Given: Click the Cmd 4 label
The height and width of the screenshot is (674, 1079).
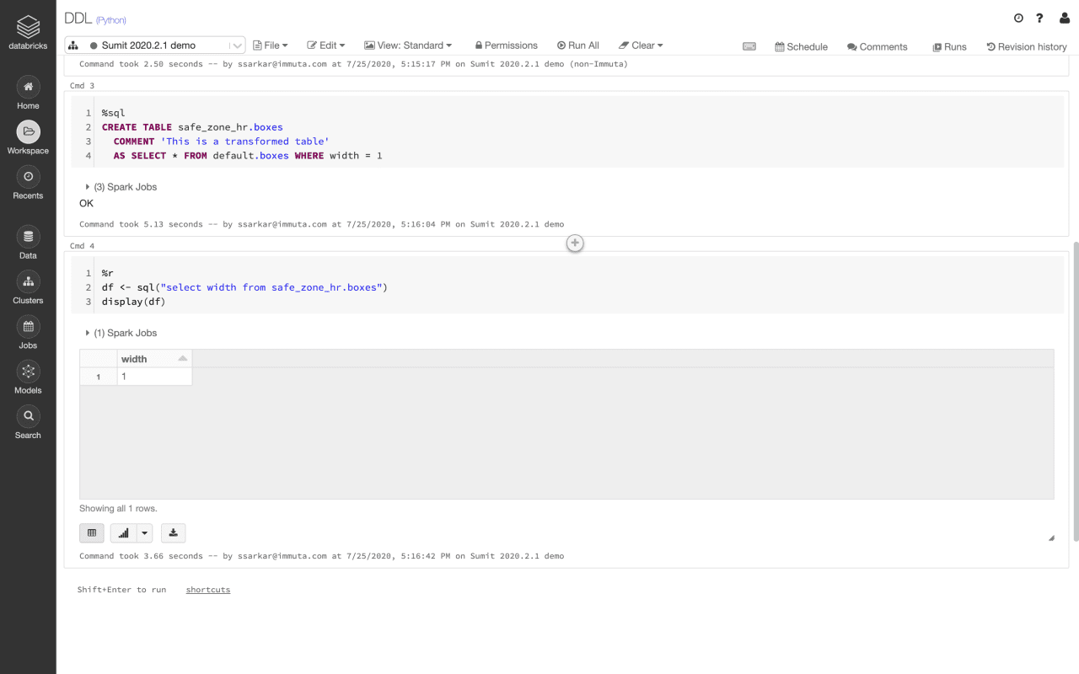Looking at the screenshot, I should (x=82, y=246).
